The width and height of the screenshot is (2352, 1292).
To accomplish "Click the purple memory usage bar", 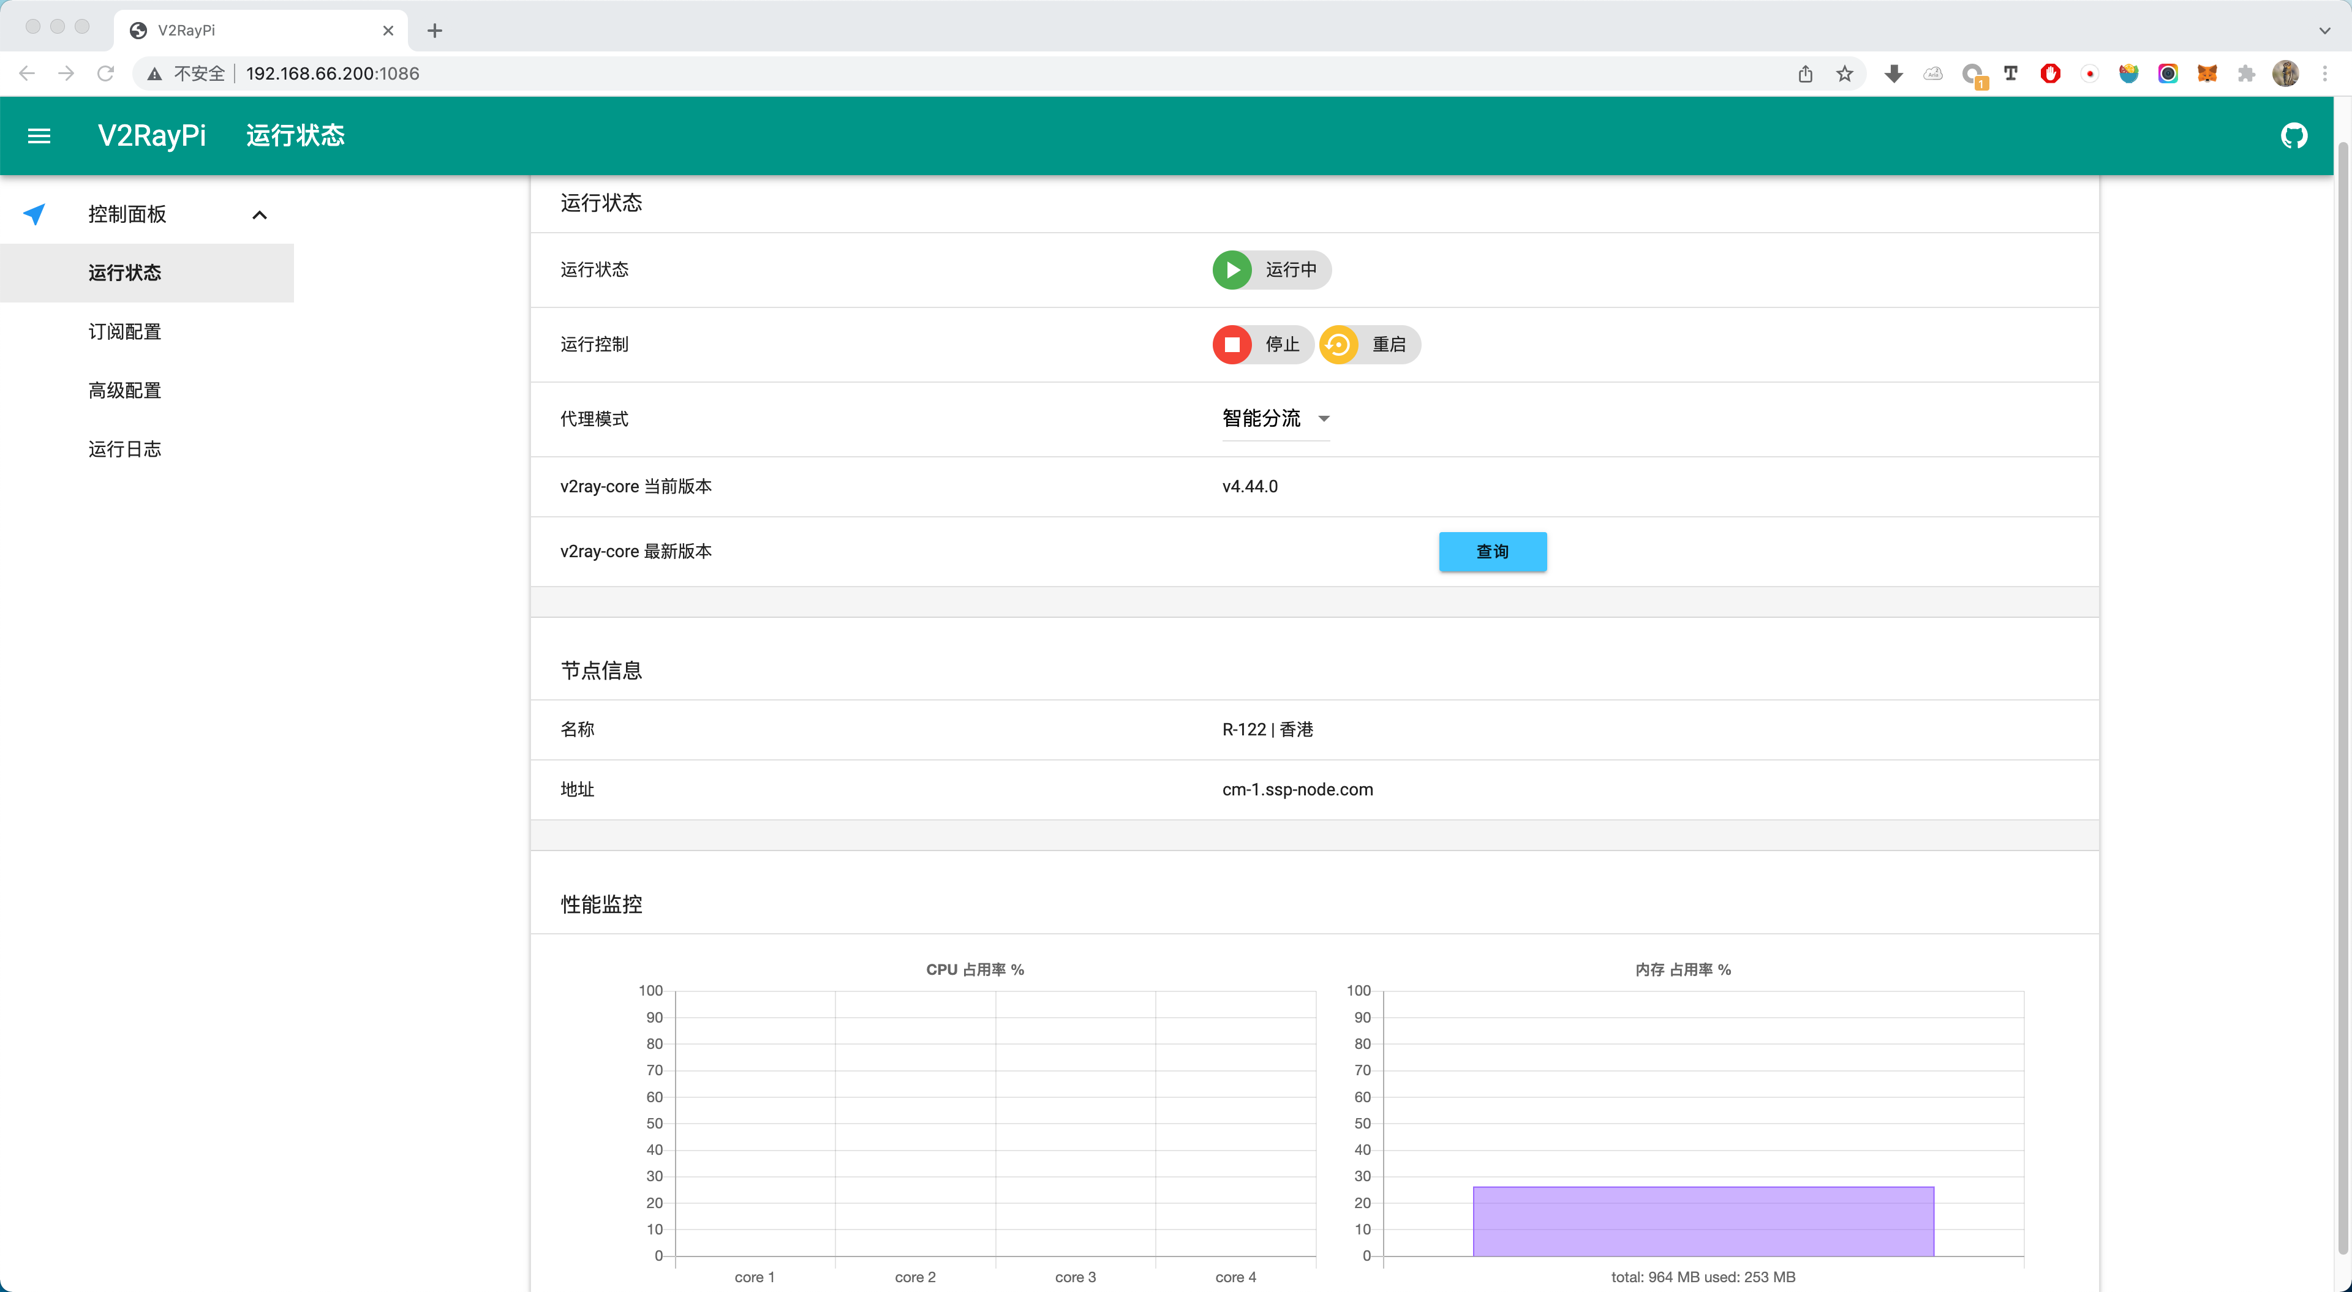I will (x=1703, y=1221).
